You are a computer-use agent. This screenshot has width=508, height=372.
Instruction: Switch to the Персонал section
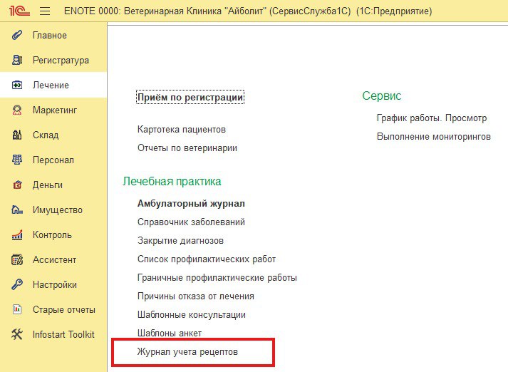53,160
